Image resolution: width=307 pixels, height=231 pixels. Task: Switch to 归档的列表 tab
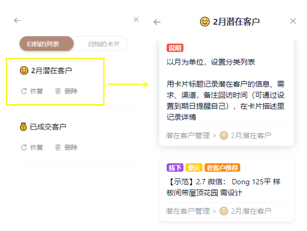[x=47, y=44]
